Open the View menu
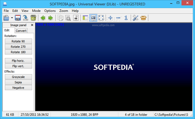195x119 pixels. [25, 11]
